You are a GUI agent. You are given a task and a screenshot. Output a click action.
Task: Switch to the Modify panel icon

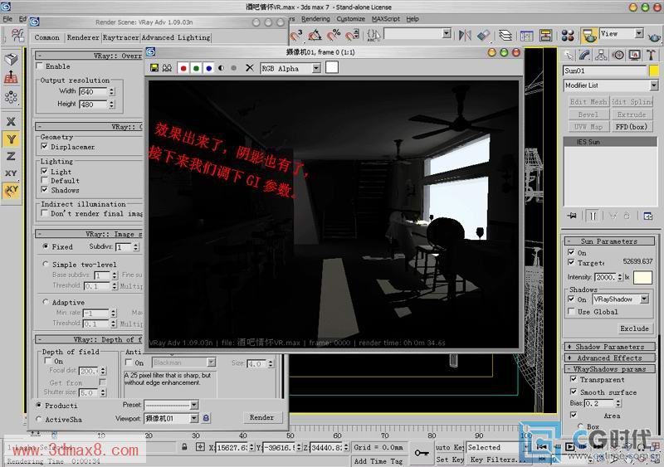585,55
